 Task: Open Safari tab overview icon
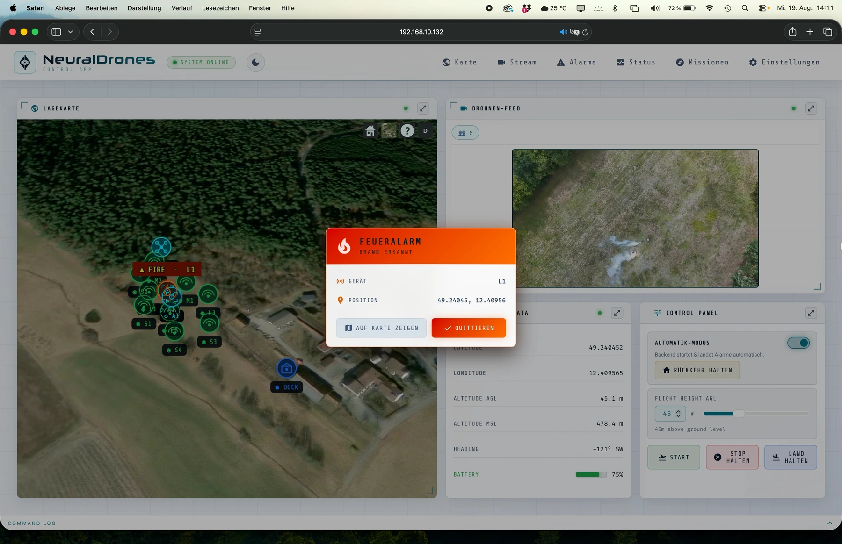point(827,32)
